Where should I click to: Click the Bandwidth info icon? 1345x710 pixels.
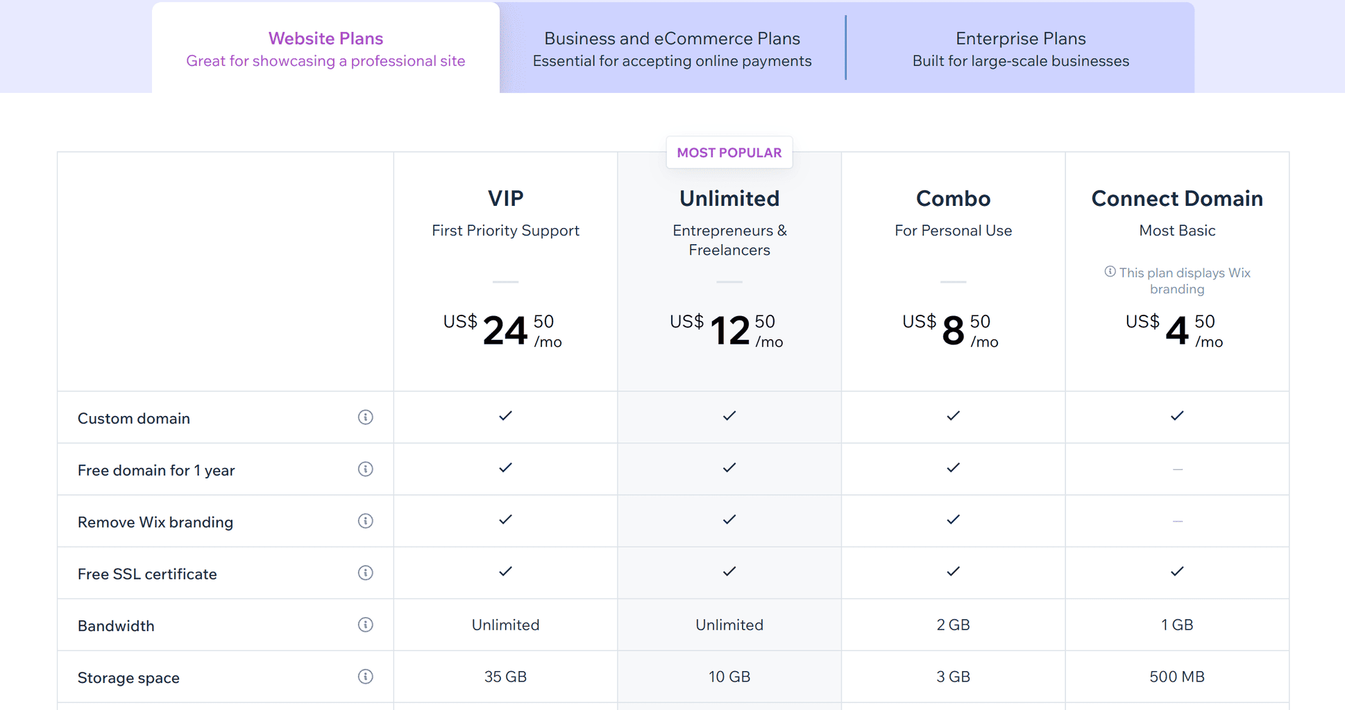(x=365, y=625)
